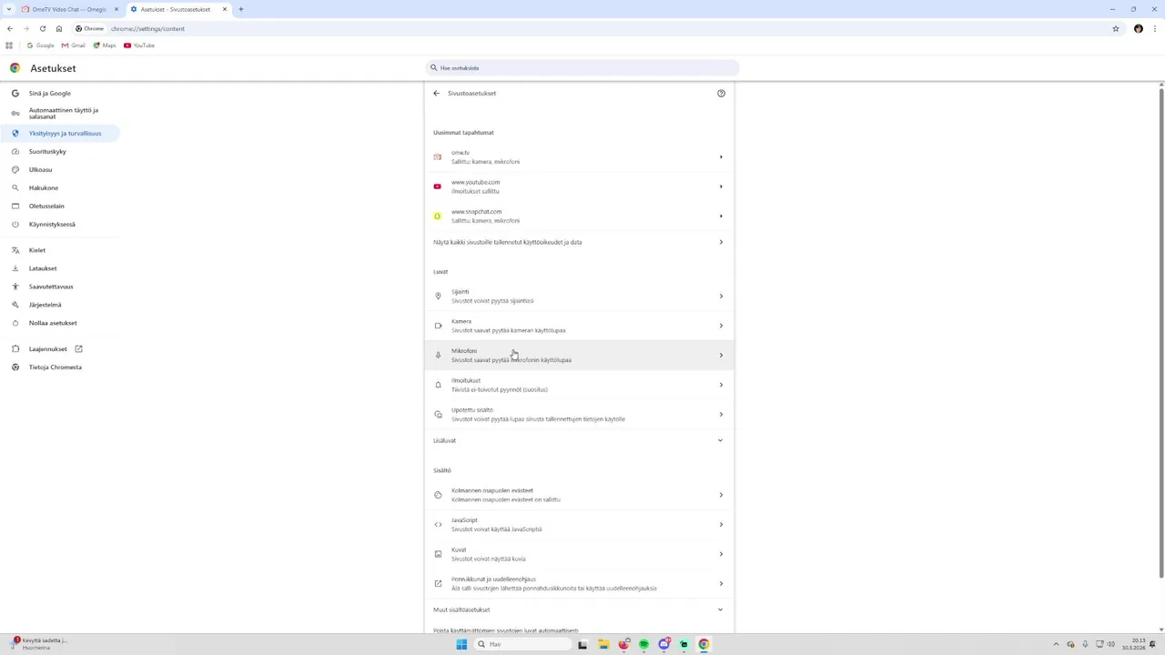Viewport: 1165px width, 655px height.
Task: Open 'Saavutettavuus' in the sidebar
Action: (60, 287)
